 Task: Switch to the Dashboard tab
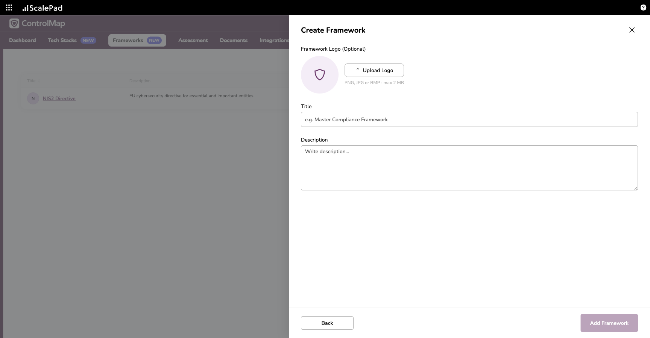(23, 40)
